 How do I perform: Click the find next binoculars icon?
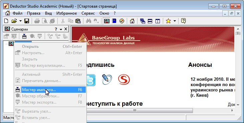96,21
